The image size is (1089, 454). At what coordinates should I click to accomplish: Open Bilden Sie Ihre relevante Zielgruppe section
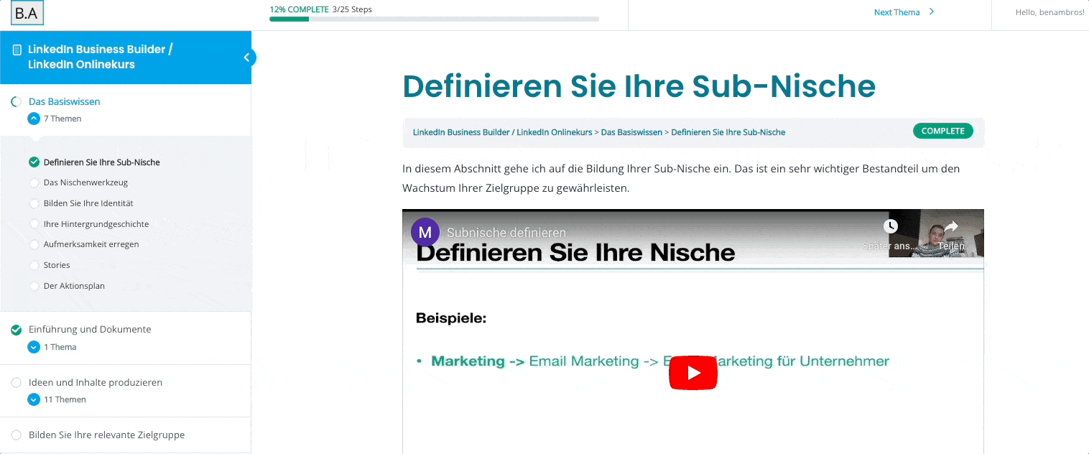(x=106, y=435)
